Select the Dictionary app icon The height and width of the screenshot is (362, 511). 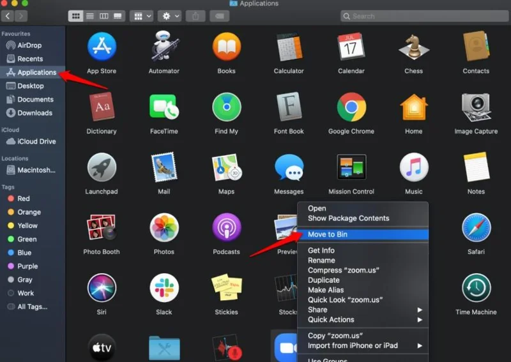102,107
